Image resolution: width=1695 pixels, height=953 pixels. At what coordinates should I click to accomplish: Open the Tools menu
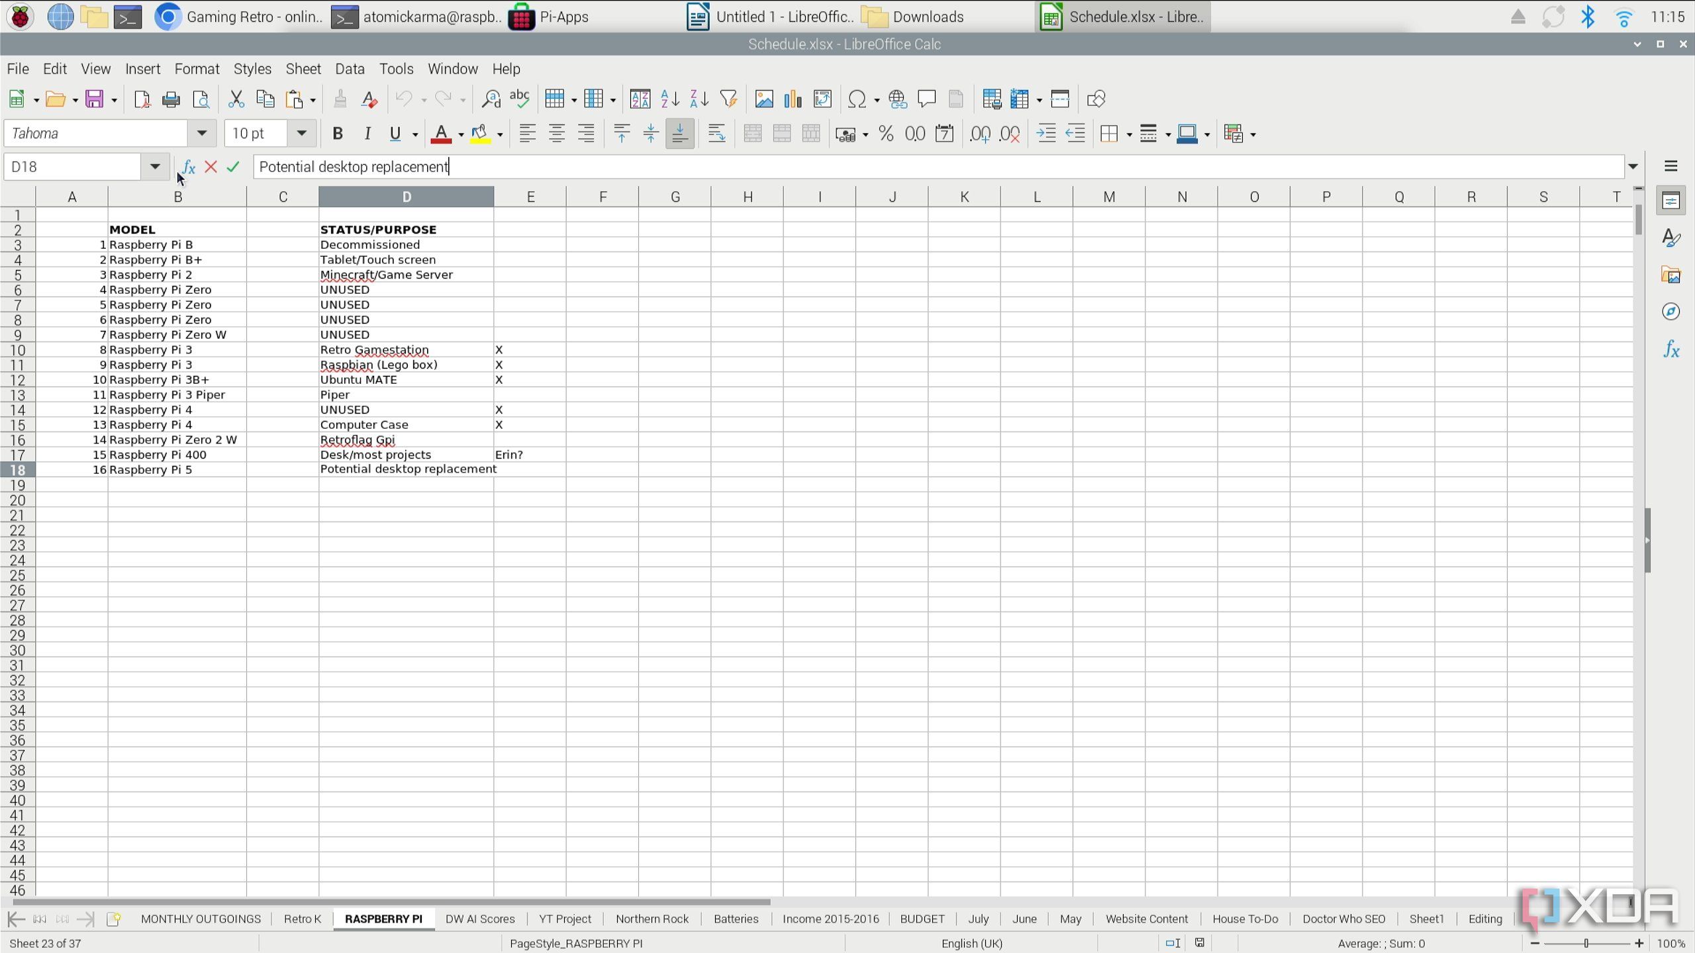396,69
